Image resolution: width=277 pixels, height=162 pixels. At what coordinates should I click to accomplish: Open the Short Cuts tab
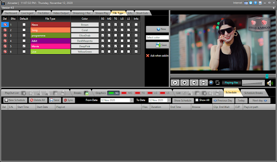142,13
